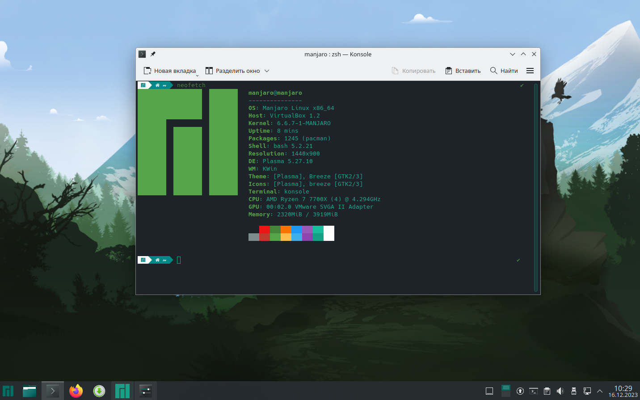Click the show desktop square icon in tray

pos(489,391)
